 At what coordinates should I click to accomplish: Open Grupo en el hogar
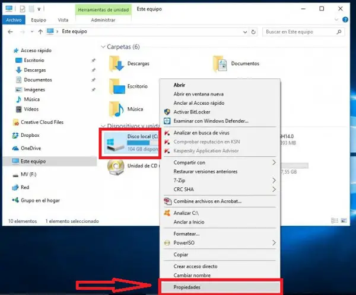[40, 200]
